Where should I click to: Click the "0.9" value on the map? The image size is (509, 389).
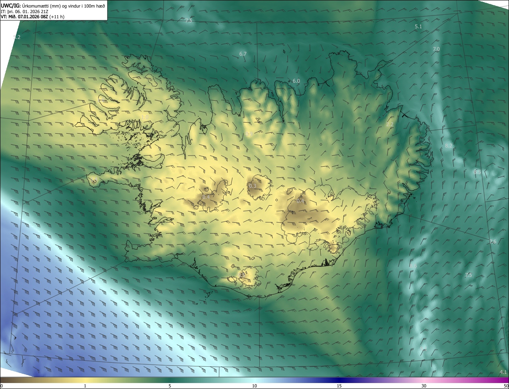click(249, 134)
